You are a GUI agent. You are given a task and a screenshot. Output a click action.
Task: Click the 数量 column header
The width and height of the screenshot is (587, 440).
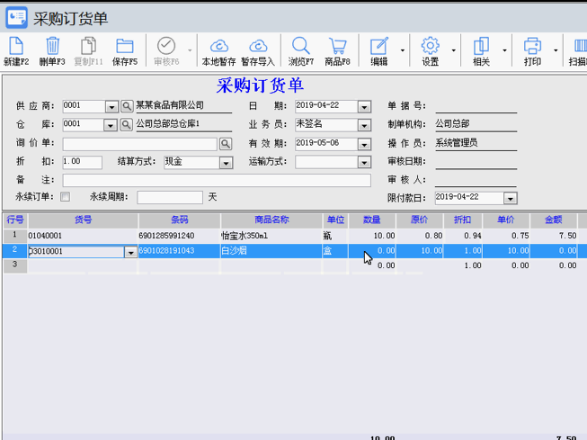(x=372, y=220)
